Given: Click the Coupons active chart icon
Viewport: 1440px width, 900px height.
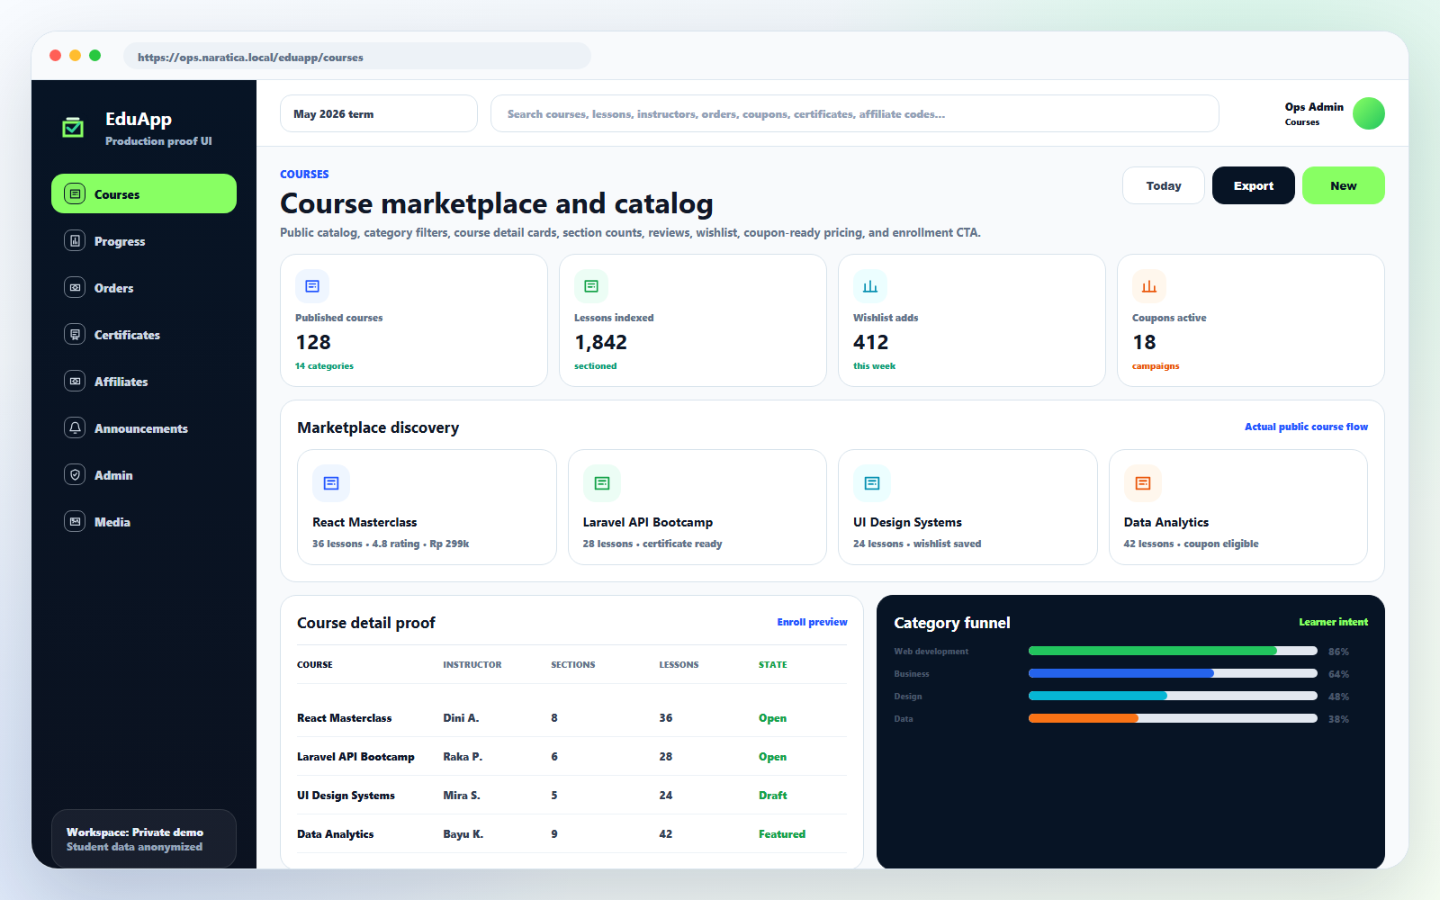Looking at the screenshot, I should [x=1149, y=286].
